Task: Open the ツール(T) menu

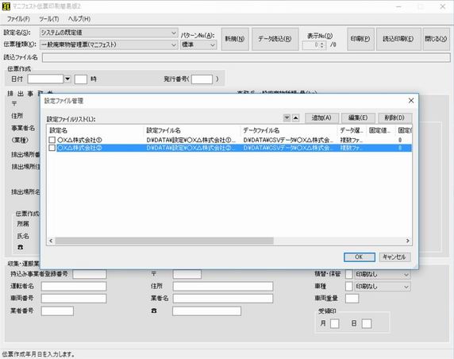Action: point(49,19)
